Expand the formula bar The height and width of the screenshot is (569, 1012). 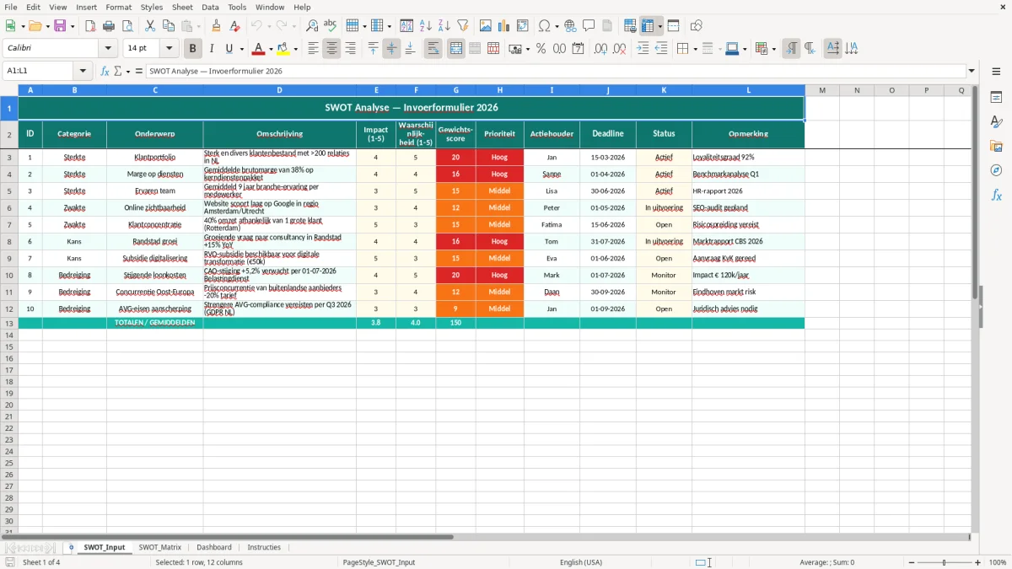[972, 71]
